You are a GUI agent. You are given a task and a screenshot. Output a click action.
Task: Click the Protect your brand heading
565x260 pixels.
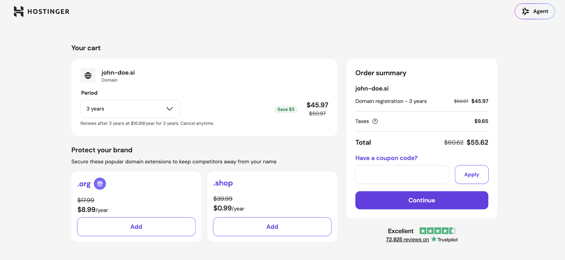coord(102,150)
